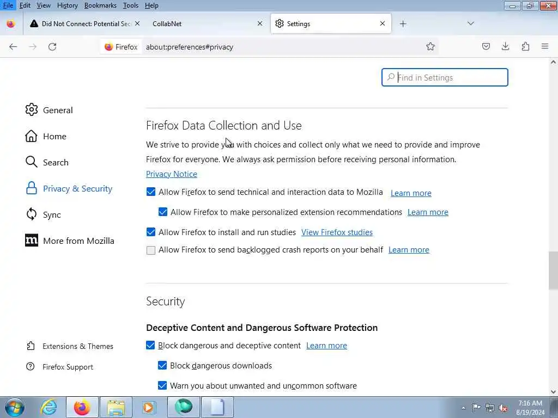Click the Action Center flag tray icon
Screen dimensions: 558x418
pyautogui.click(x=476, y=408)
